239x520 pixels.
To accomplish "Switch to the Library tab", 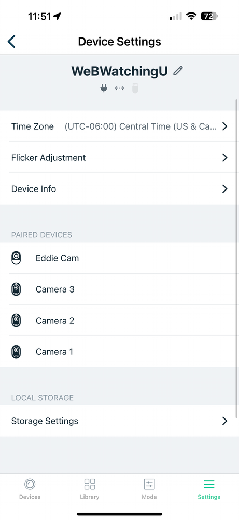I will point(90,489).
